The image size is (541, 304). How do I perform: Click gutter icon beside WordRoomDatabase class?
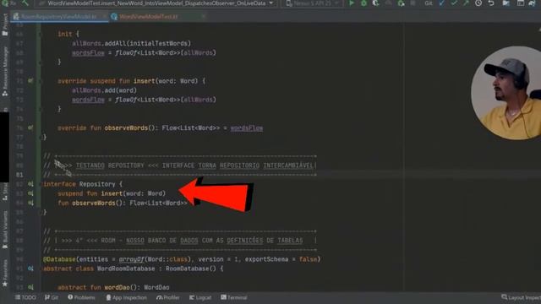(30, 269)
